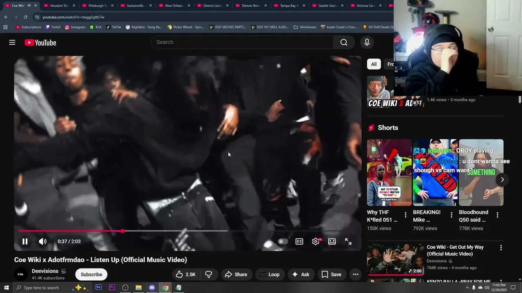Show hidden system tray icons chevron

467,288
